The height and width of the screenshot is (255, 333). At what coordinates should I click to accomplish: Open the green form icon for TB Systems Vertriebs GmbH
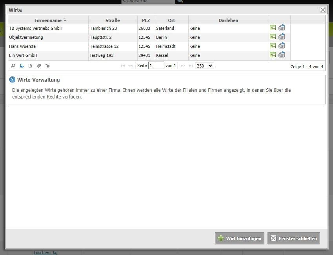click(273, 27)
